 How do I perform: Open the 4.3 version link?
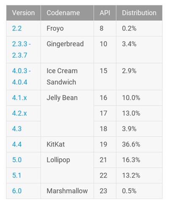pos(17,129)
